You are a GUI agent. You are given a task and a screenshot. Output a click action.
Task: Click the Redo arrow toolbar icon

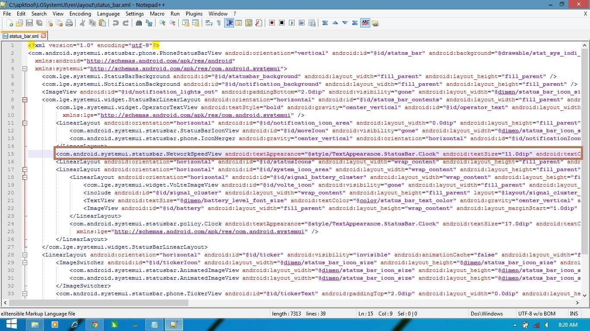[x=126, y=23]
